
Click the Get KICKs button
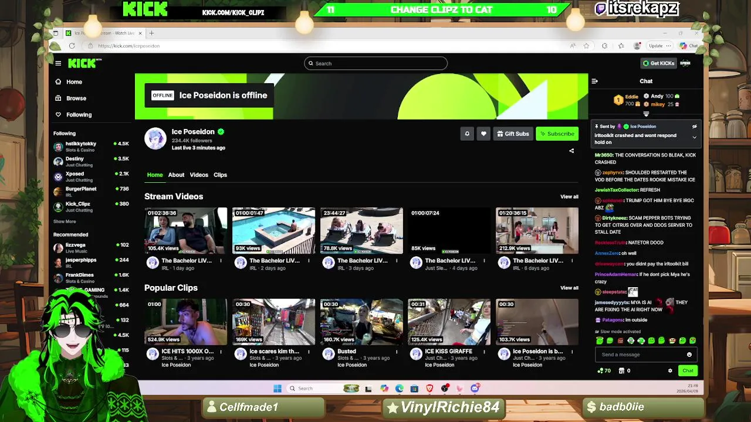[658, 63]
